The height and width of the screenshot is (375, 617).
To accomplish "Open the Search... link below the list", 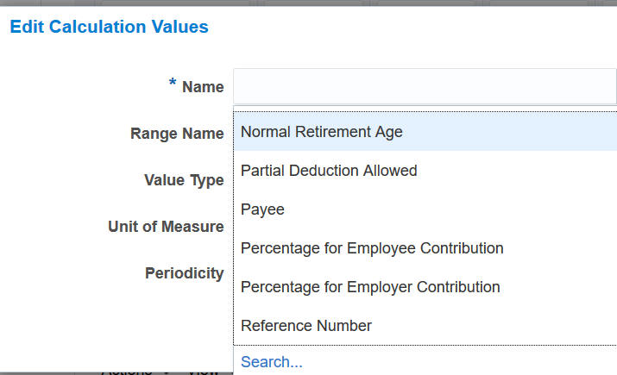I will tap(272, 362).
